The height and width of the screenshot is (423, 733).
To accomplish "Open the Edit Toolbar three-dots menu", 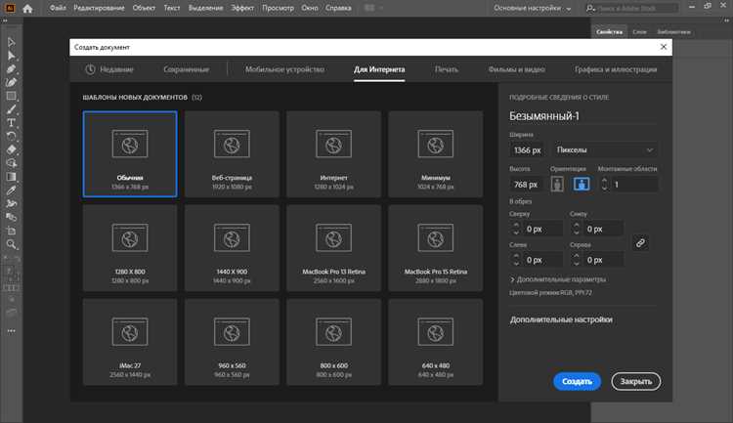I will point(11,331).
